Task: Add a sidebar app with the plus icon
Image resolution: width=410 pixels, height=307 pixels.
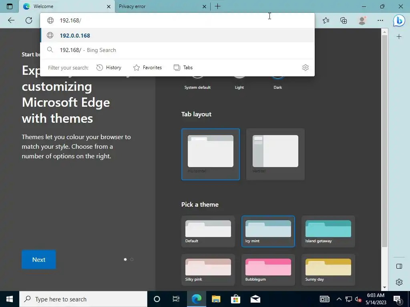Action: (399, 36)
